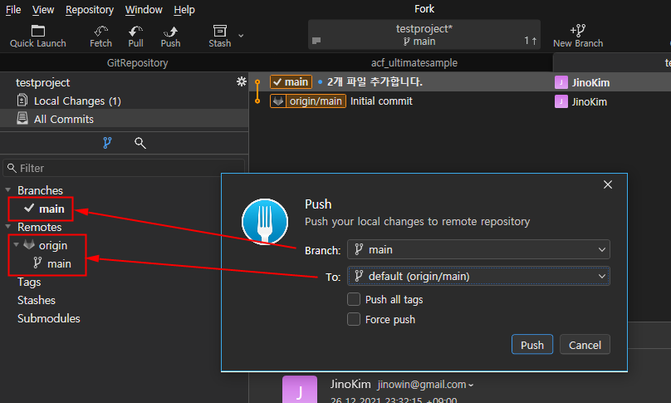Click the large J avatar in commit details
Image resolution: width=671 pixels, height=403 pixels.
[x=300, y=390]
